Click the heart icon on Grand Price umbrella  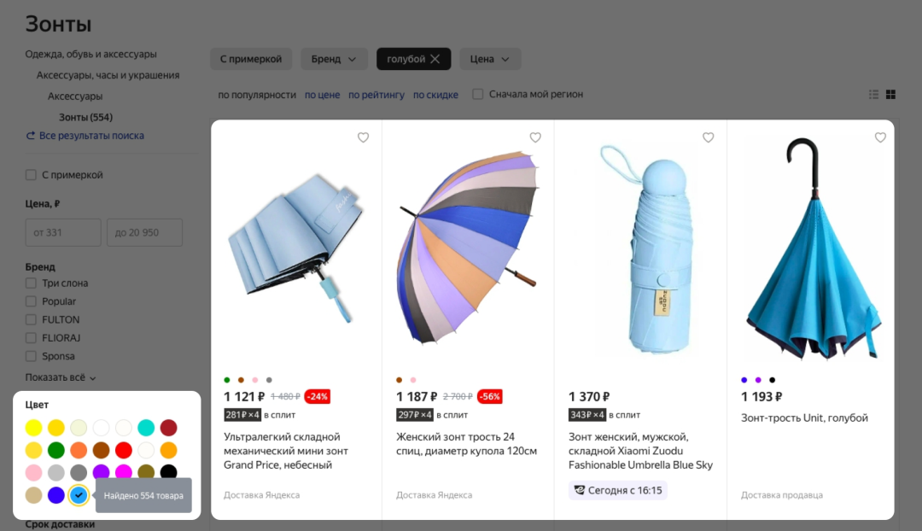click(x=363, y=137)
